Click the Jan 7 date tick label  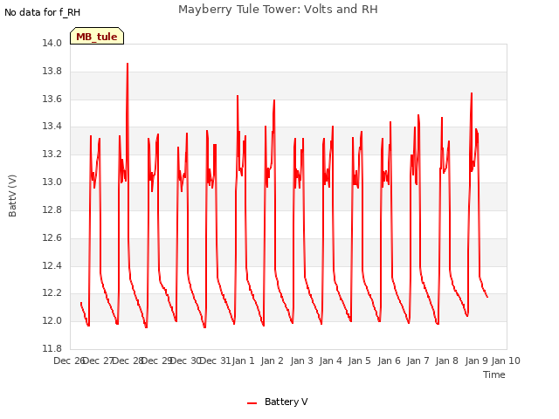pos(418,361)
